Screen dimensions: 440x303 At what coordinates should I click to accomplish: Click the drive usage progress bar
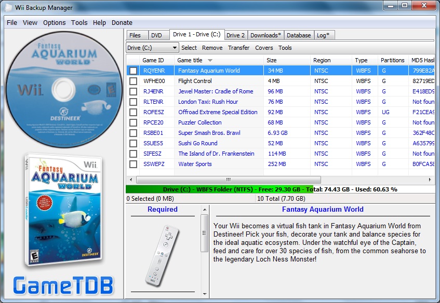(x=280, y=189)
